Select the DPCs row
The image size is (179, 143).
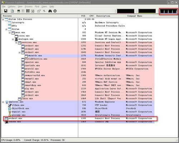[x=81, y=26]
